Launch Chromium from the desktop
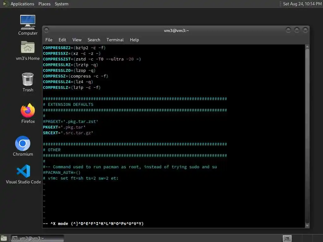Image resolution: width=323 pixels, height=242 pixels. [23, 146]
